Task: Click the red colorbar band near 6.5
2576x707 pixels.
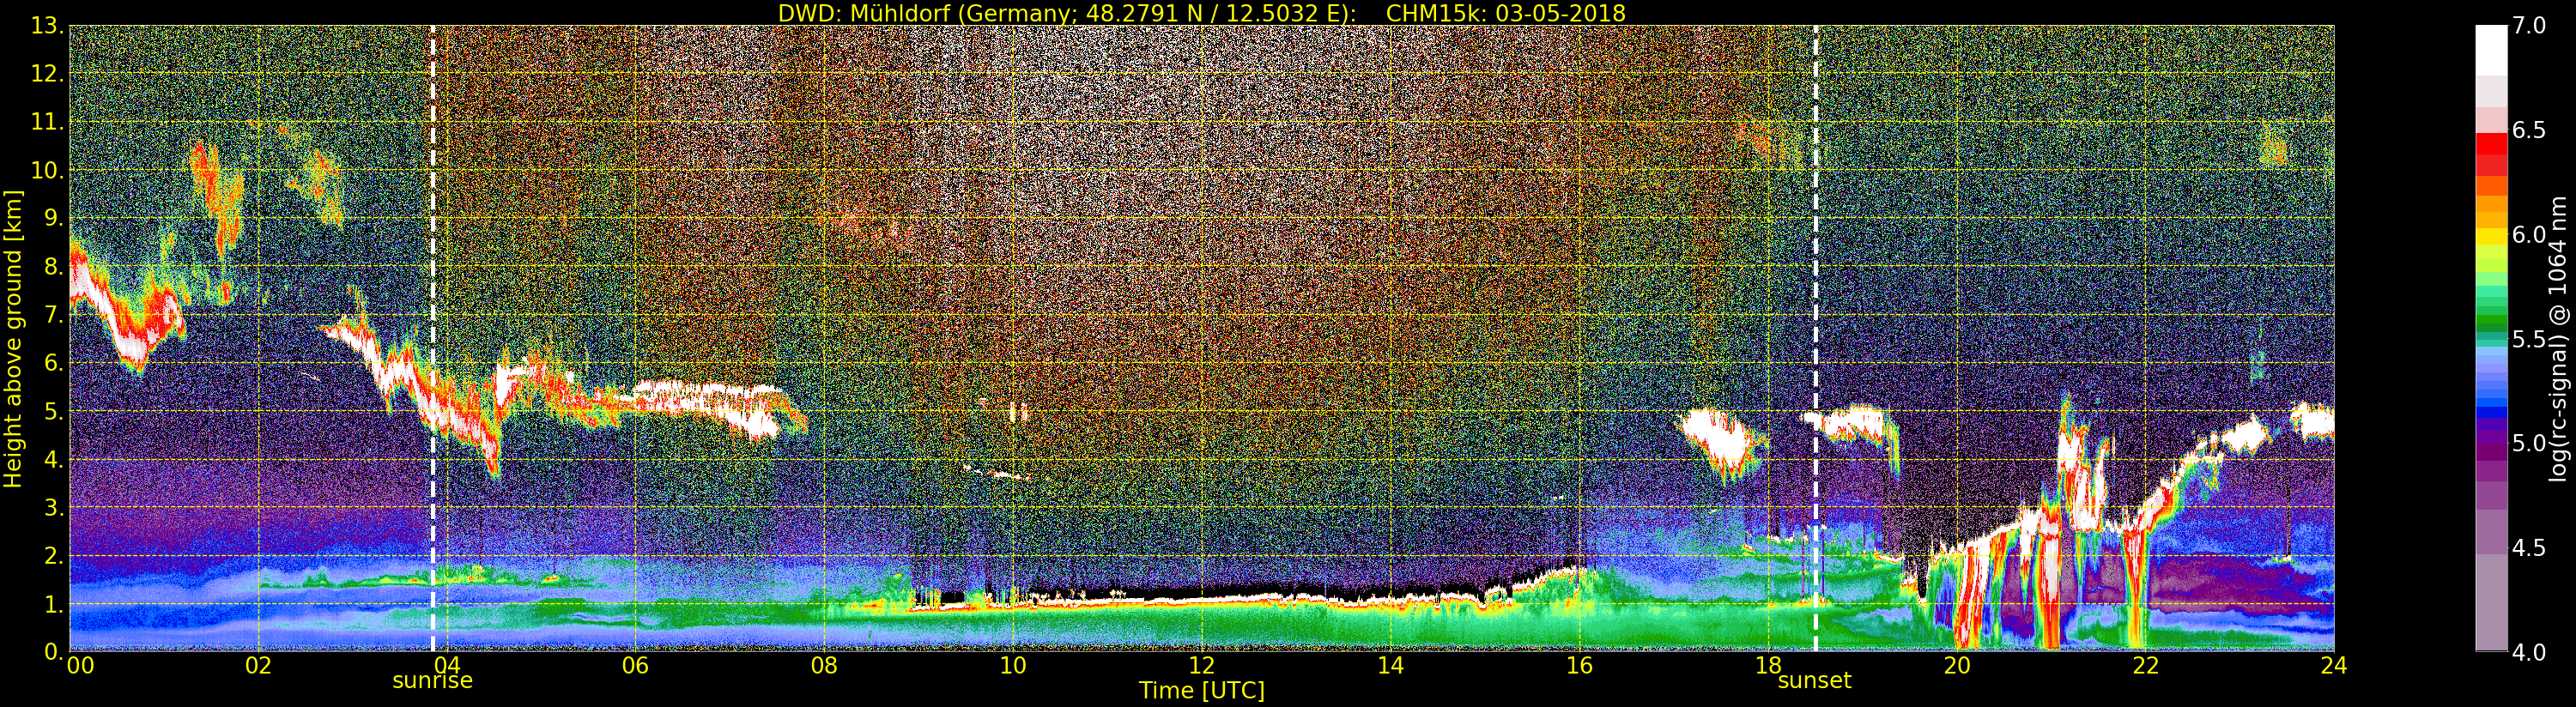Action: coord(2491,145)
